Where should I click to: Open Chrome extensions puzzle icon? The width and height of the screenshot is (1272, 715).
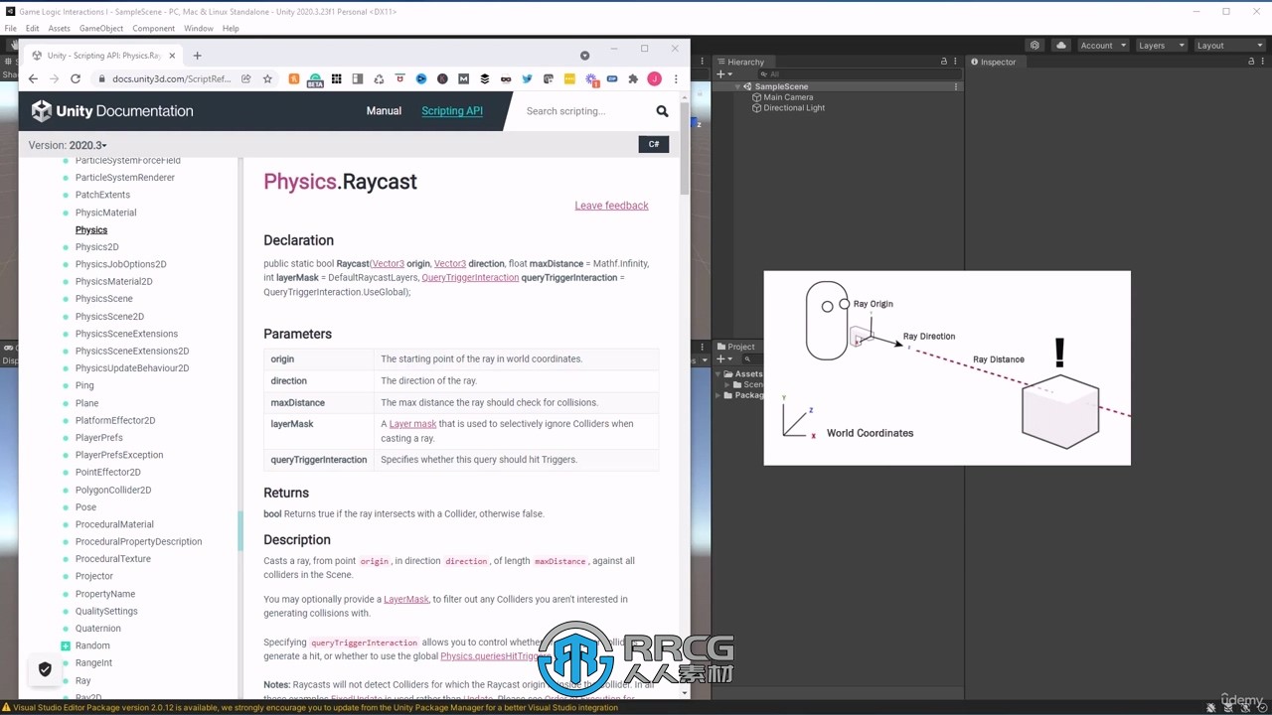coord(633,78)
